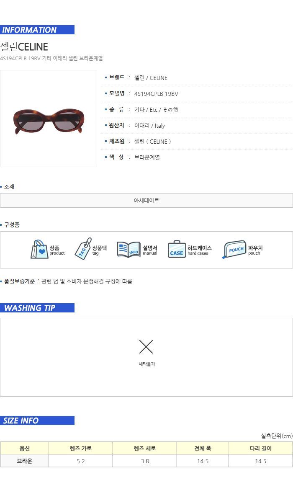
Task: Click the 세탁불가 caption text
Action: coord(146,364)
